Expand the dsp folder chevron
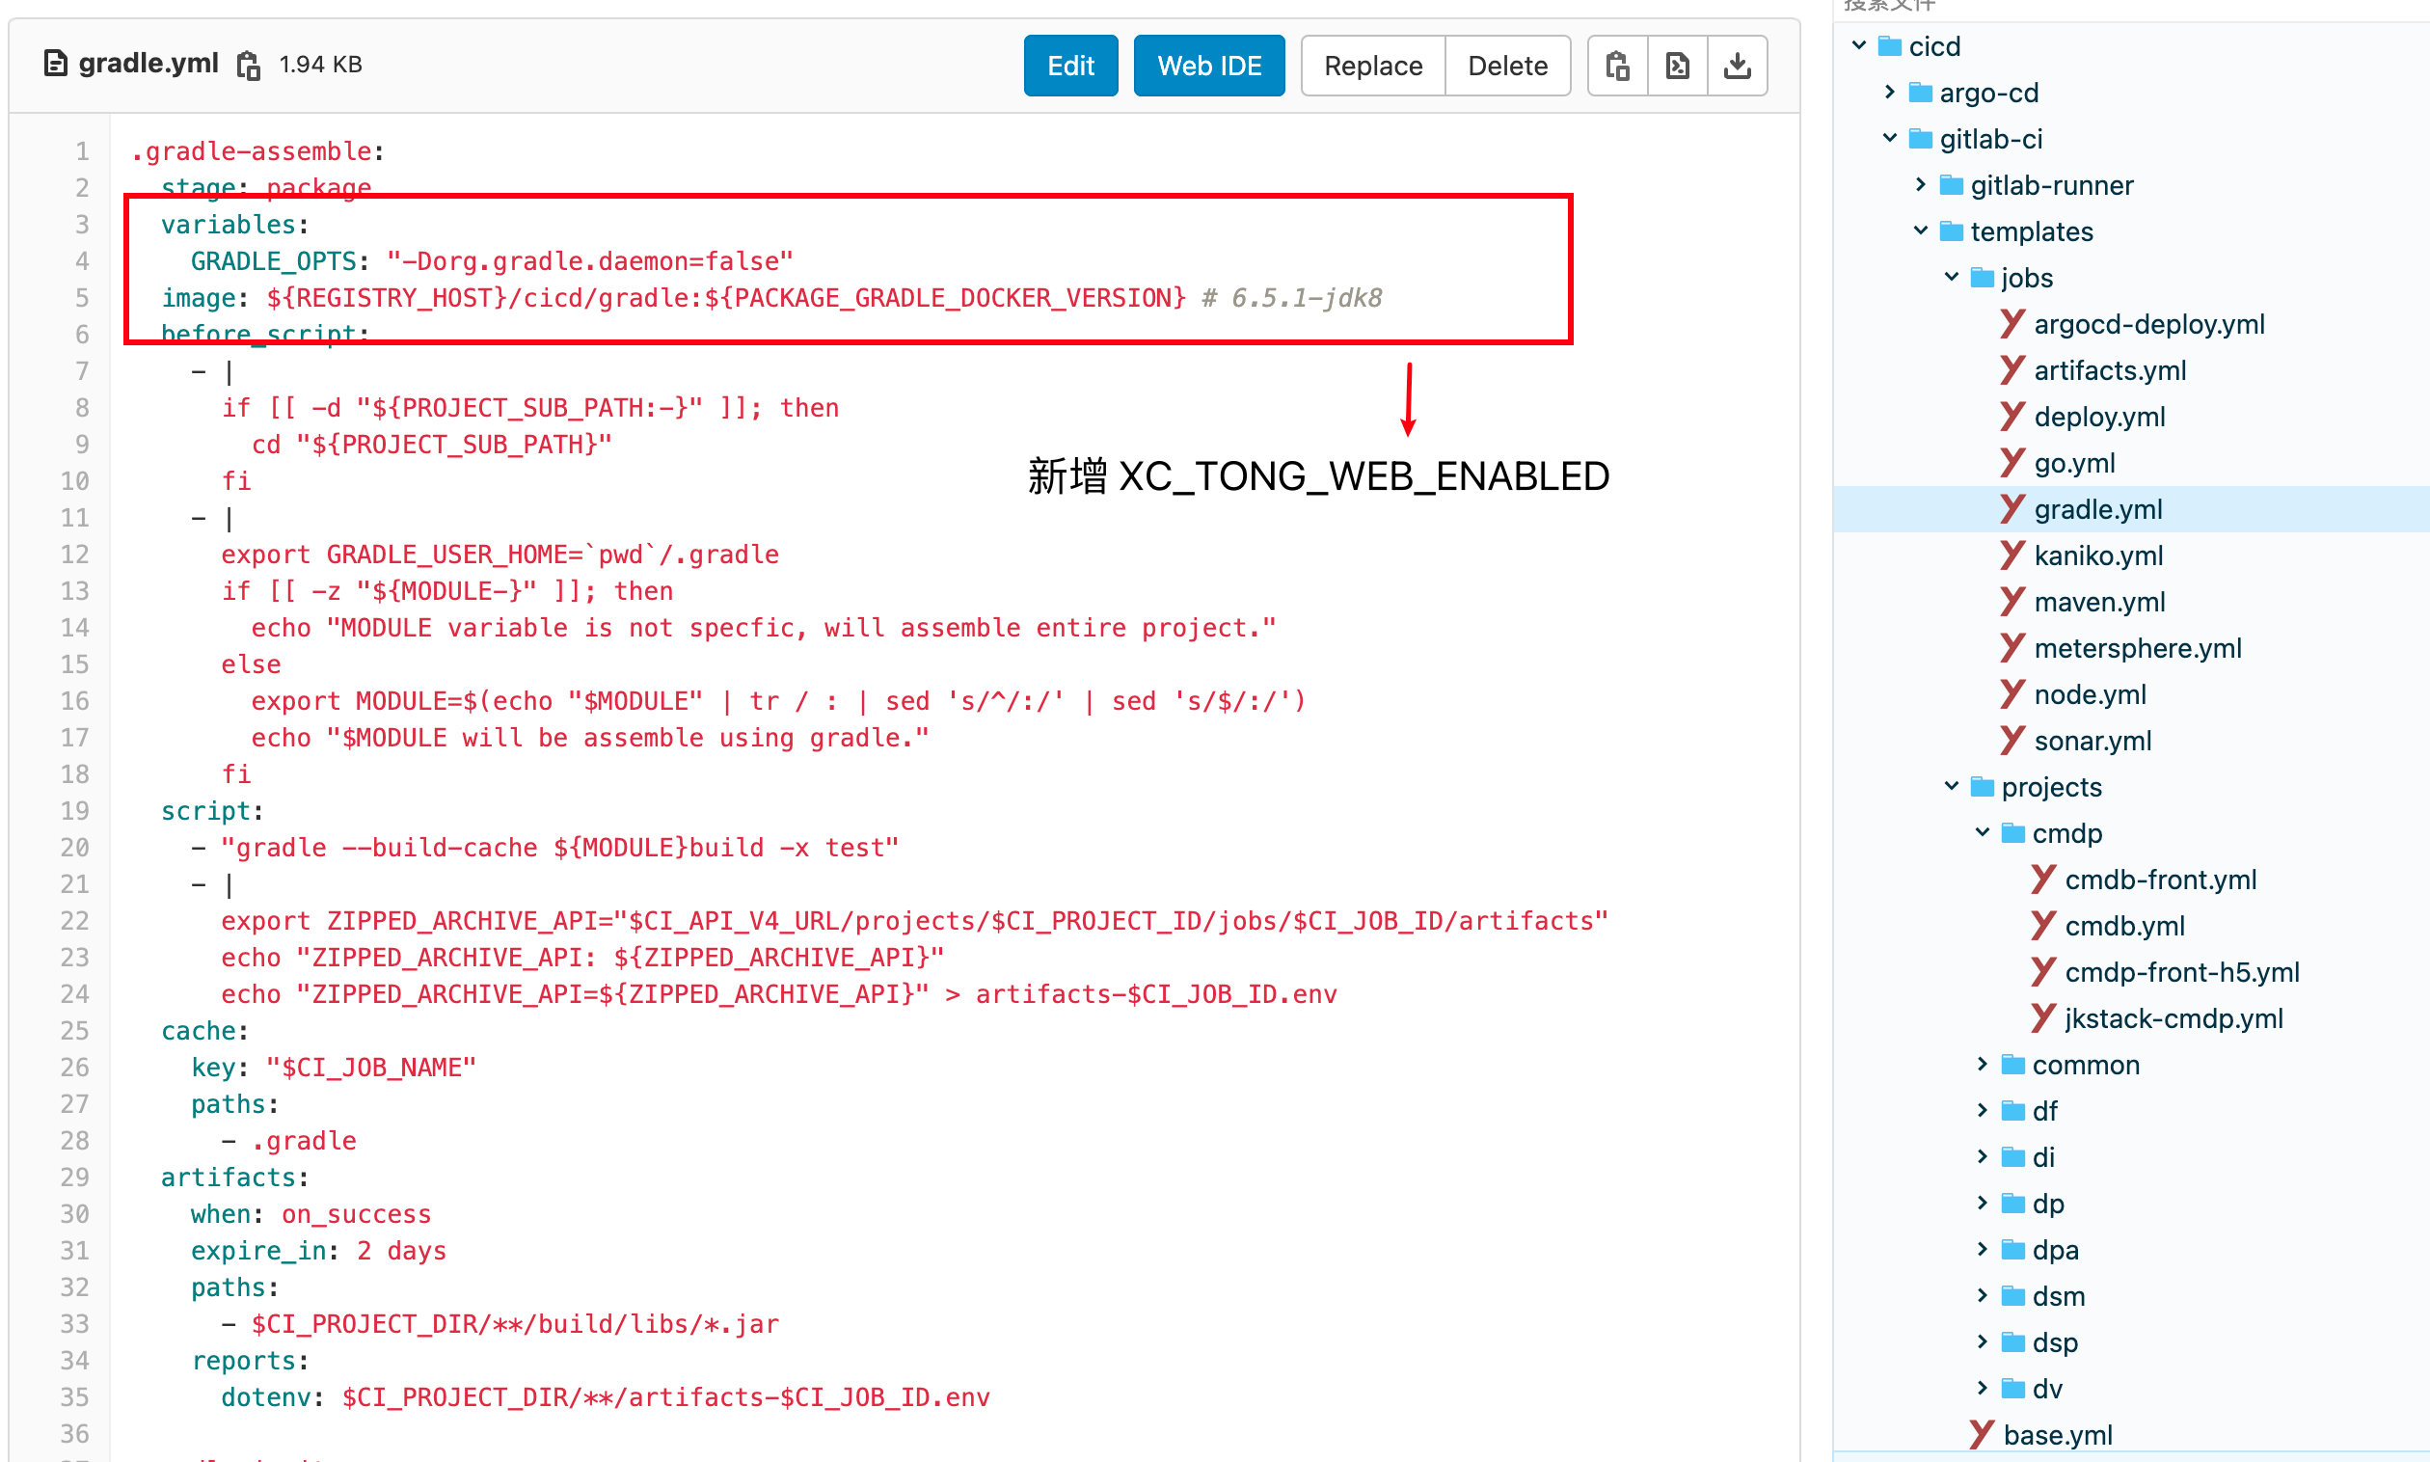The width and height of the screenshot is (2430, 1462). [1982, 1341]
